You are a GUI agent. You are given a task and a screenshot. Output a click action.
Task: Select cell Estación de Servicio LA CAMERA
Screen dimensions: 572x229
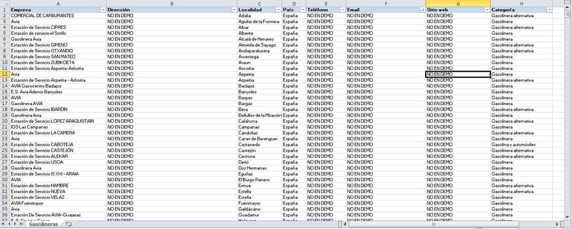click(58, 133)
